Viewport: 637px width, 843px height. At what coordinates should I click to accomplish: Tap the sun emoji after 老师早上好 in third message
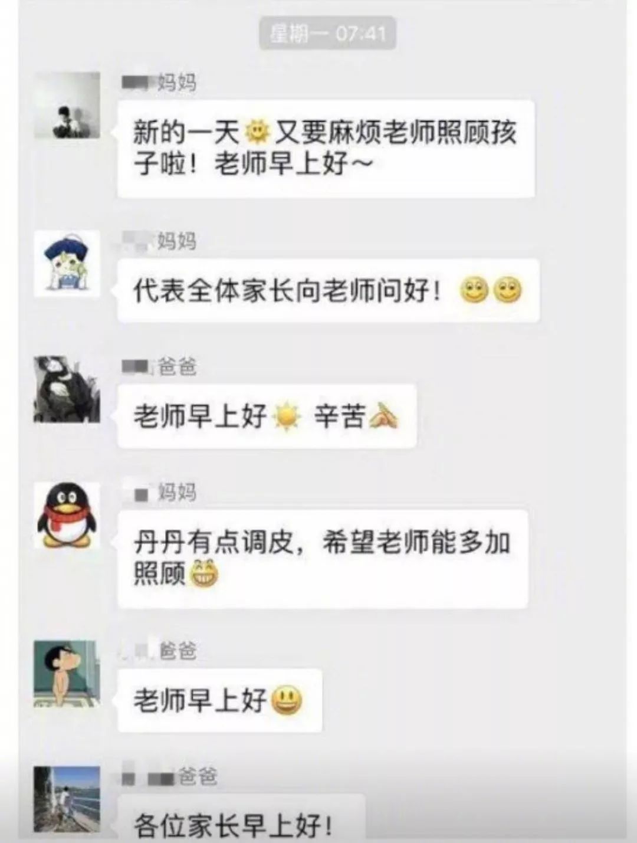coord(287,416)
